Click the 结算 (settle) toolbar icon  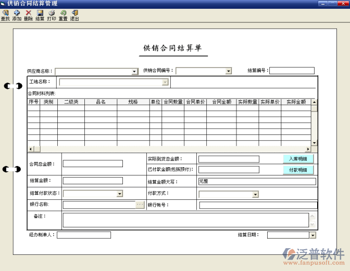point(40,15)
